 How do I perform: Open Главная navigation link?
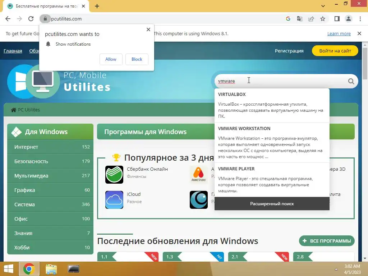13,51
